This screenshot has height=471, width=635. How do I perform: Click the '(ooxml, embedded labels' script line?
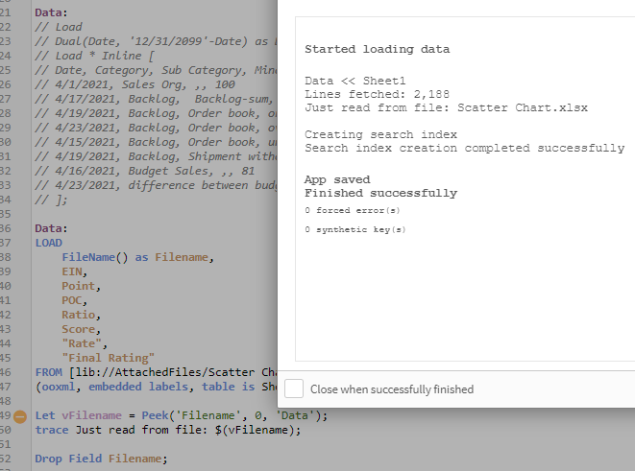[157, 387]
